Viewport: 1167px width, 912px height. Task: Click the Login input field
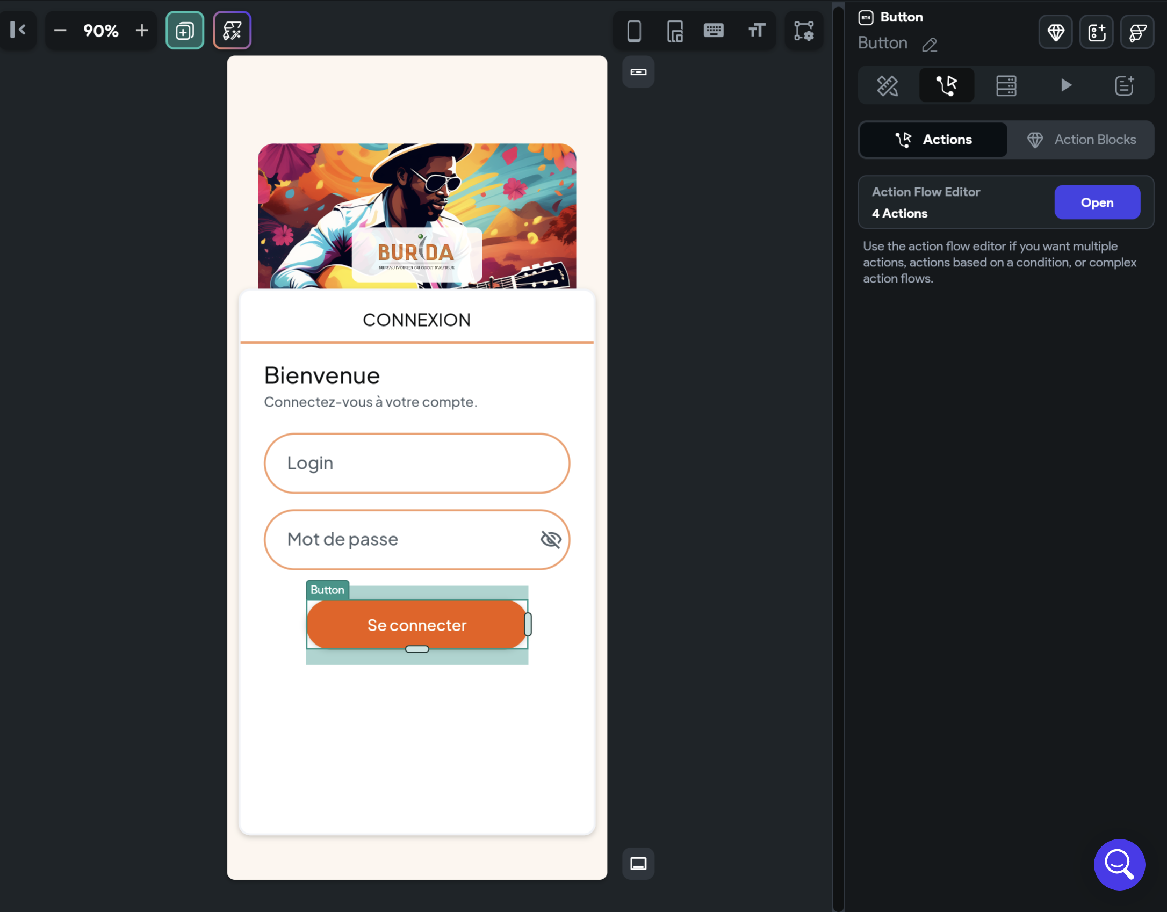click(417, 464)
